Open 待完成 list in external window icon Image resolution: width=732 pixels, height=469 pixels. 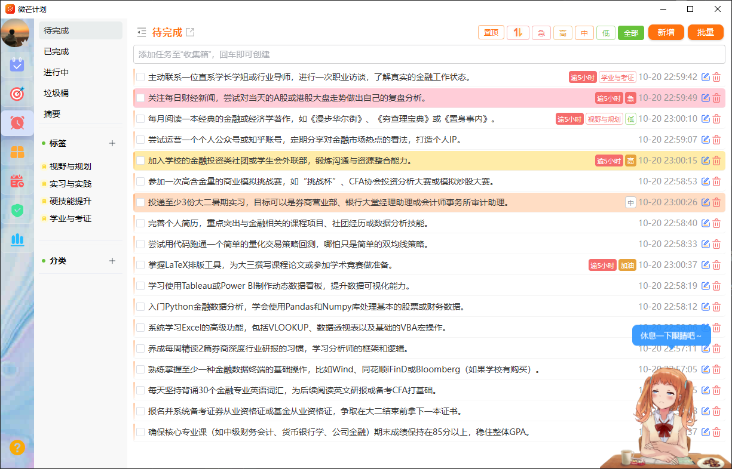190,32
